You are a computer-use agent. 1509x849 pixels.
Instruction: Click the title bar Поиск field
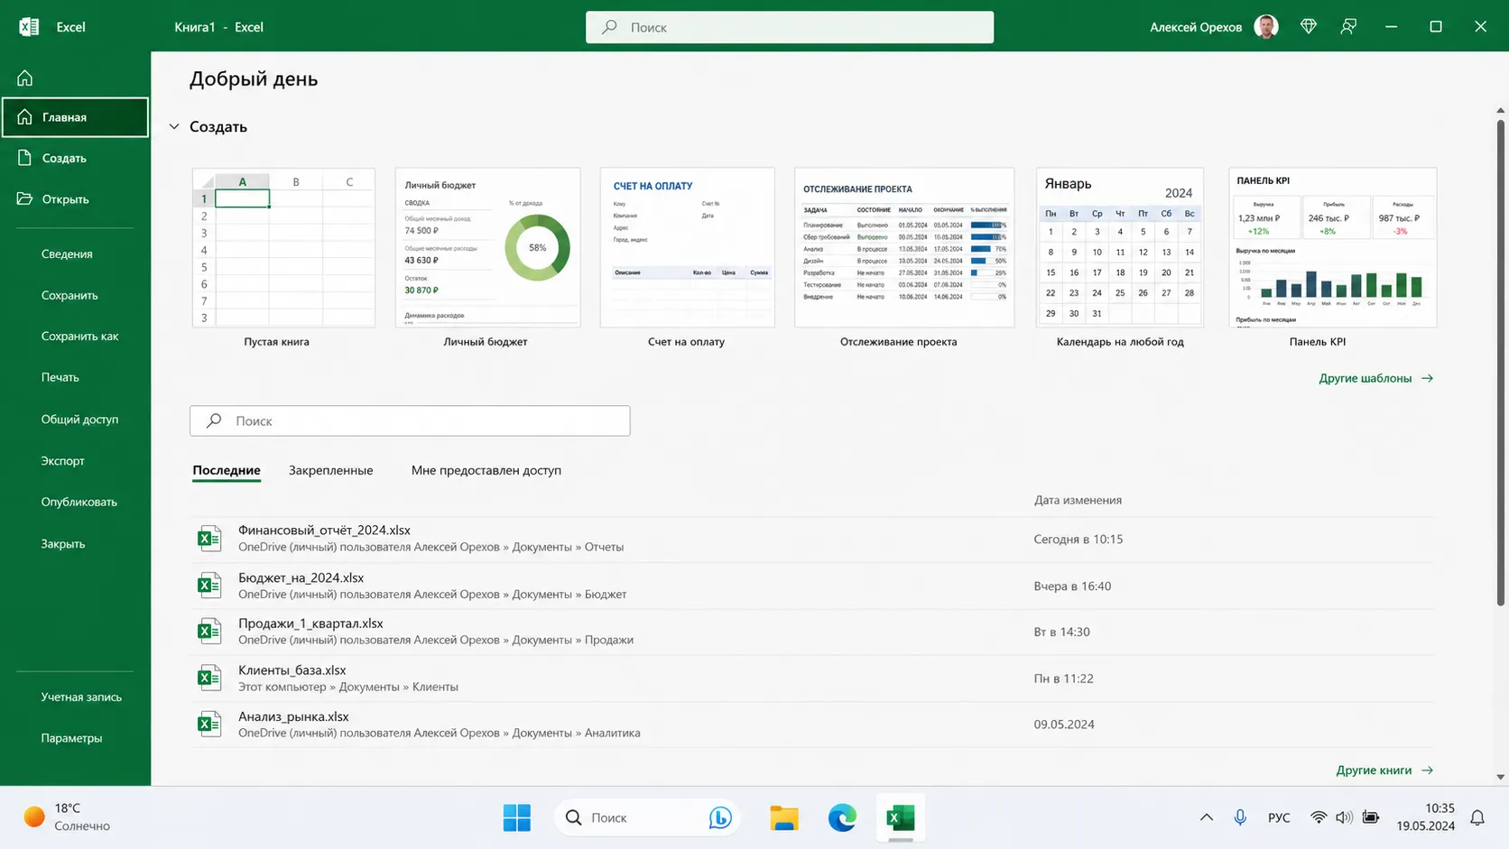pyautogui.click(x=790, y=27)
